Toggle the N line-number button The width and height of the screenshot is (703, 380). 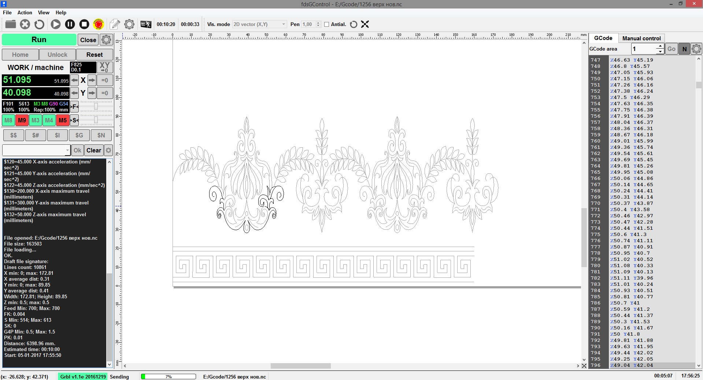click(x=684, y=49)
